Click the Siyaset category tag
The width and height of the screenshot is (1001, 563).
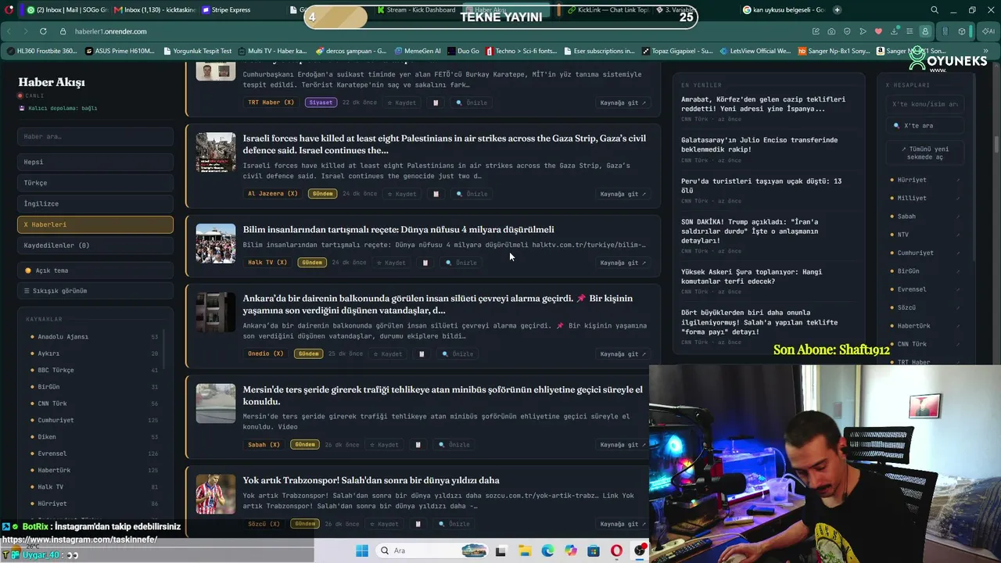pos(321,102)
